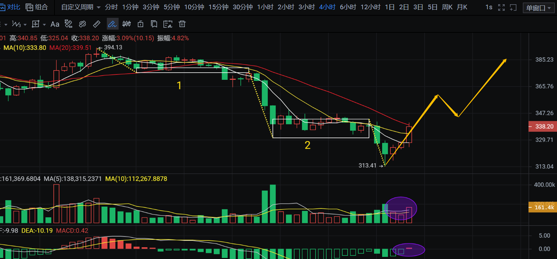Click the 347.26 price axis label
Viewport: 557px width, 259px height.
[545, 113]
